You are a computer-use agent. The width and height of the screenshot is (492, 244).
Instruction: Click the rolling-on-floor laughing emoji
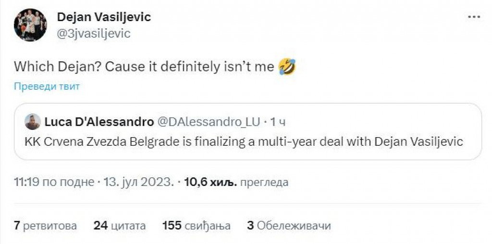pyautogui.click(x=286, y=67)
